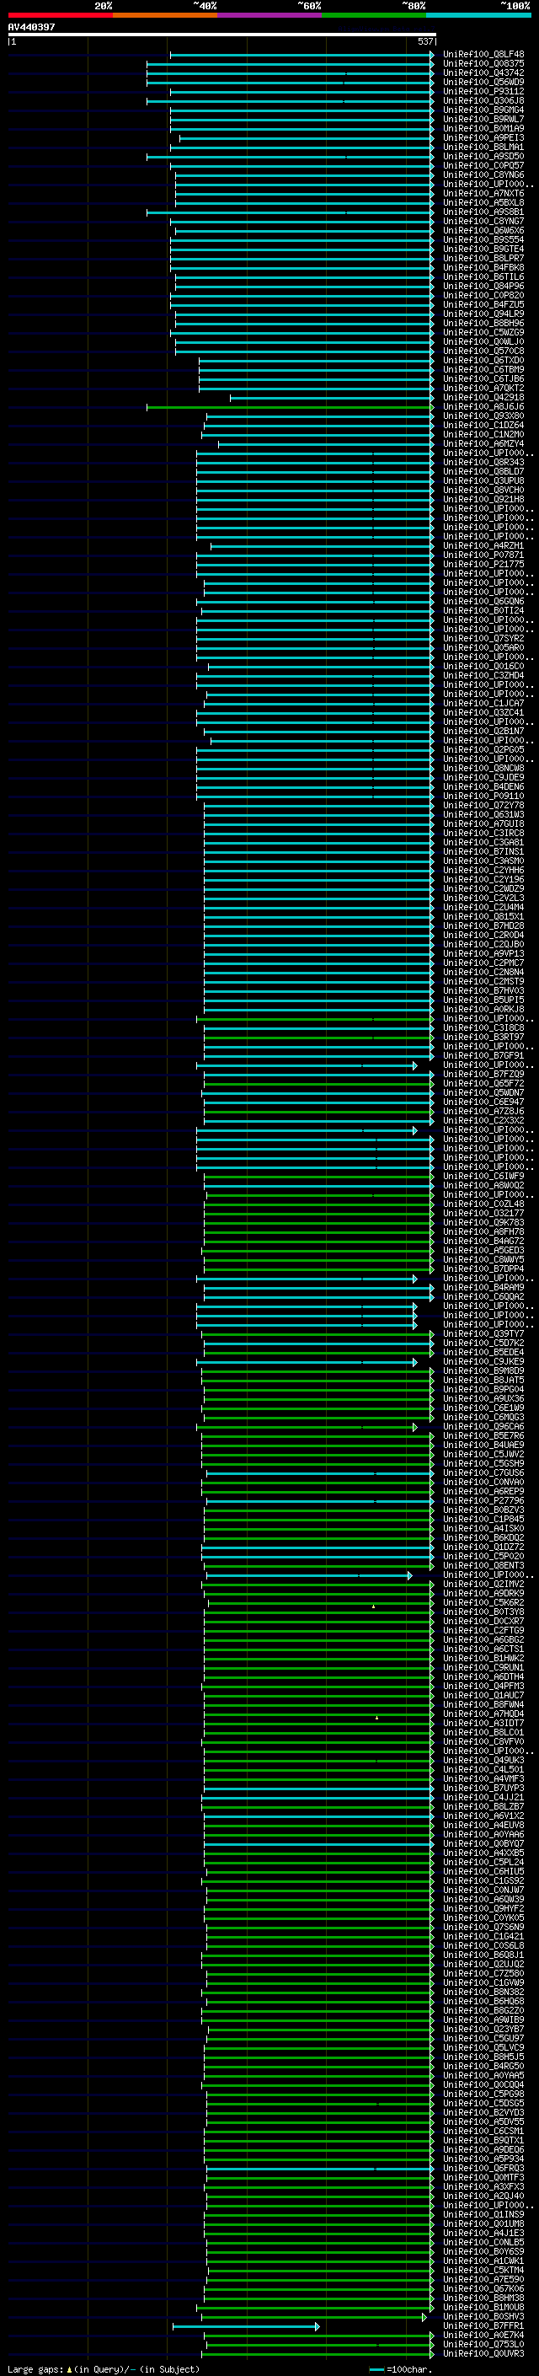This screenshot has width=539, height=2376.
Task: Open hit UniRef100_B9GMG4
Action: (x=483, y=110)
